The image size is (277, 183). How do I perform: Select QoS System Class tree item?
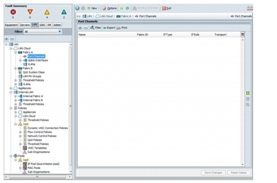34,72
